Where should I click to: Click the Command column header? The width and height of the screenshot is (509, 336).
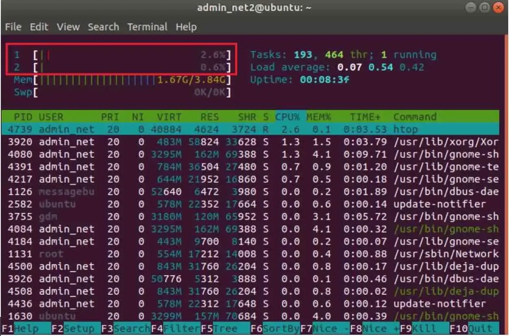[x=415, y=117]
